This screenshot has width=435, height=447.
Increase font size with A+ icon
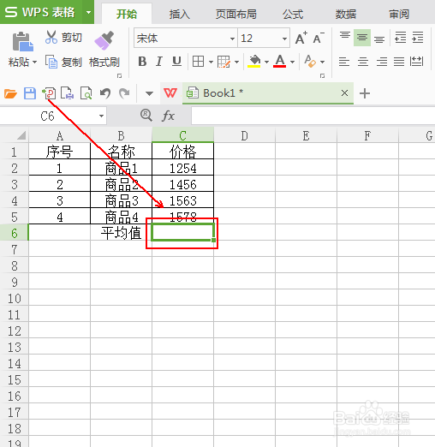[301, 38]
